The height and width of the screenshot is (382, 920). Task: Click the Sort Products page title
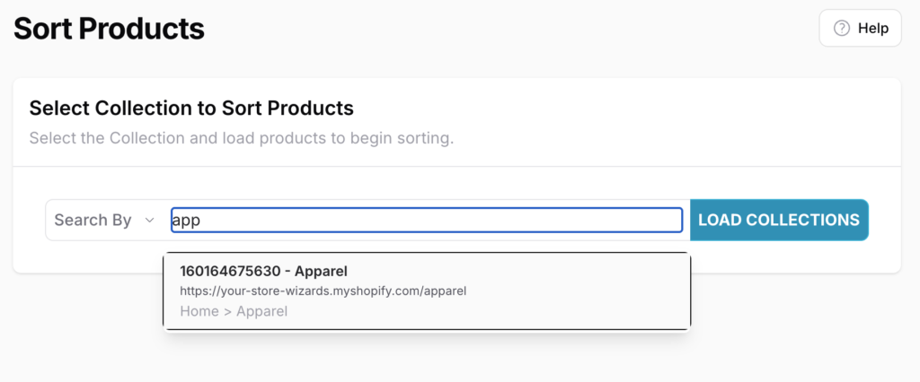(x=109, y=28)
